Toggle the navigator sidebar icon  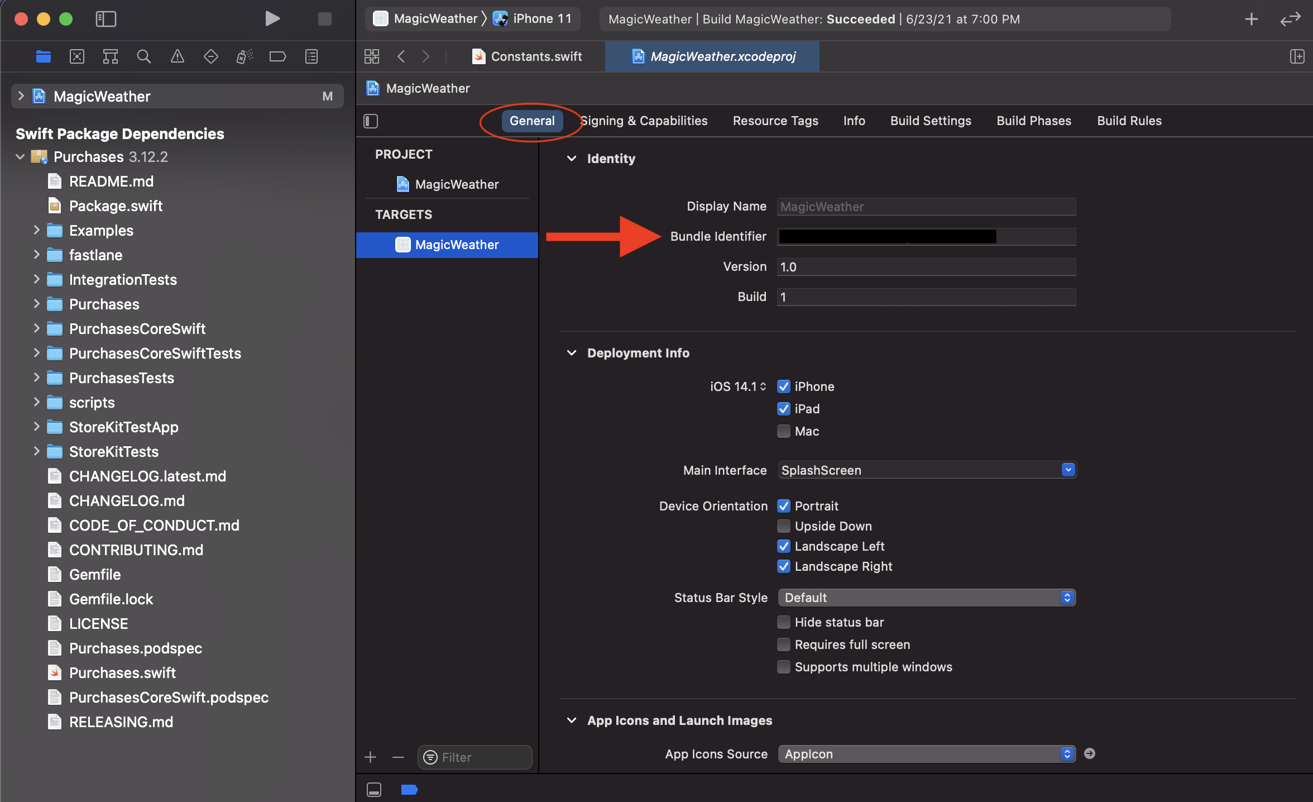tap(106, 19)
